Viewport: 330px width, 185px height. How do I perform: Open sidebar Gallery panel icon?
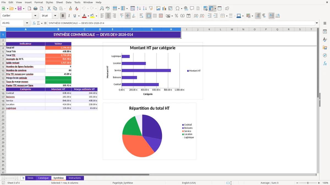[x=325, y=48]
